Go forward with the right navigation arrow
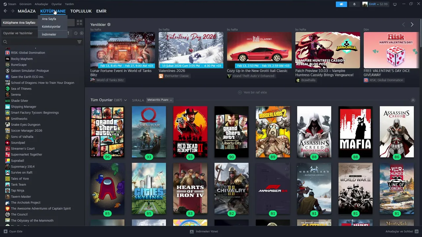The width and height of the screenshot is (422, 237). click(x=13, y=11)
